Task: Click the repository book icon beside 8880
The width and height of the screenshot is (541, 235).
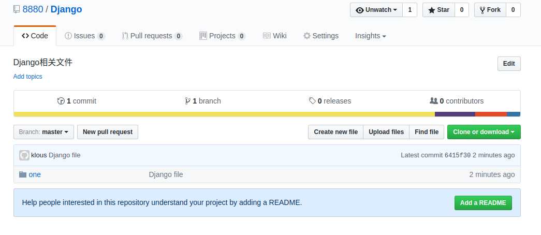Action: click(17, 9)
